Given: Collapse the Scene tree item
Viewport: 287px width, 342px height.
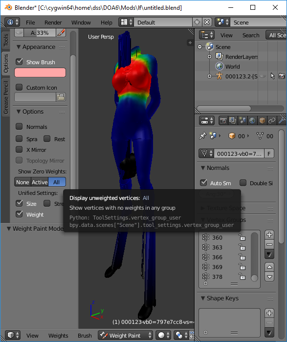Looking at the screenshot, I should tap(200, 47).
